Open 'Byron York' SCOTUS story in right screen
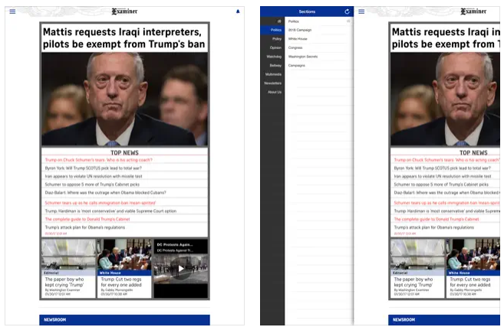The image size is (504, 327). point(443,168)
